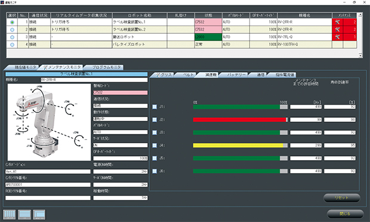Switch to the grid layout view icon
Image resolution: width=370 pixels, height=222 pixels.
point(10,214)
